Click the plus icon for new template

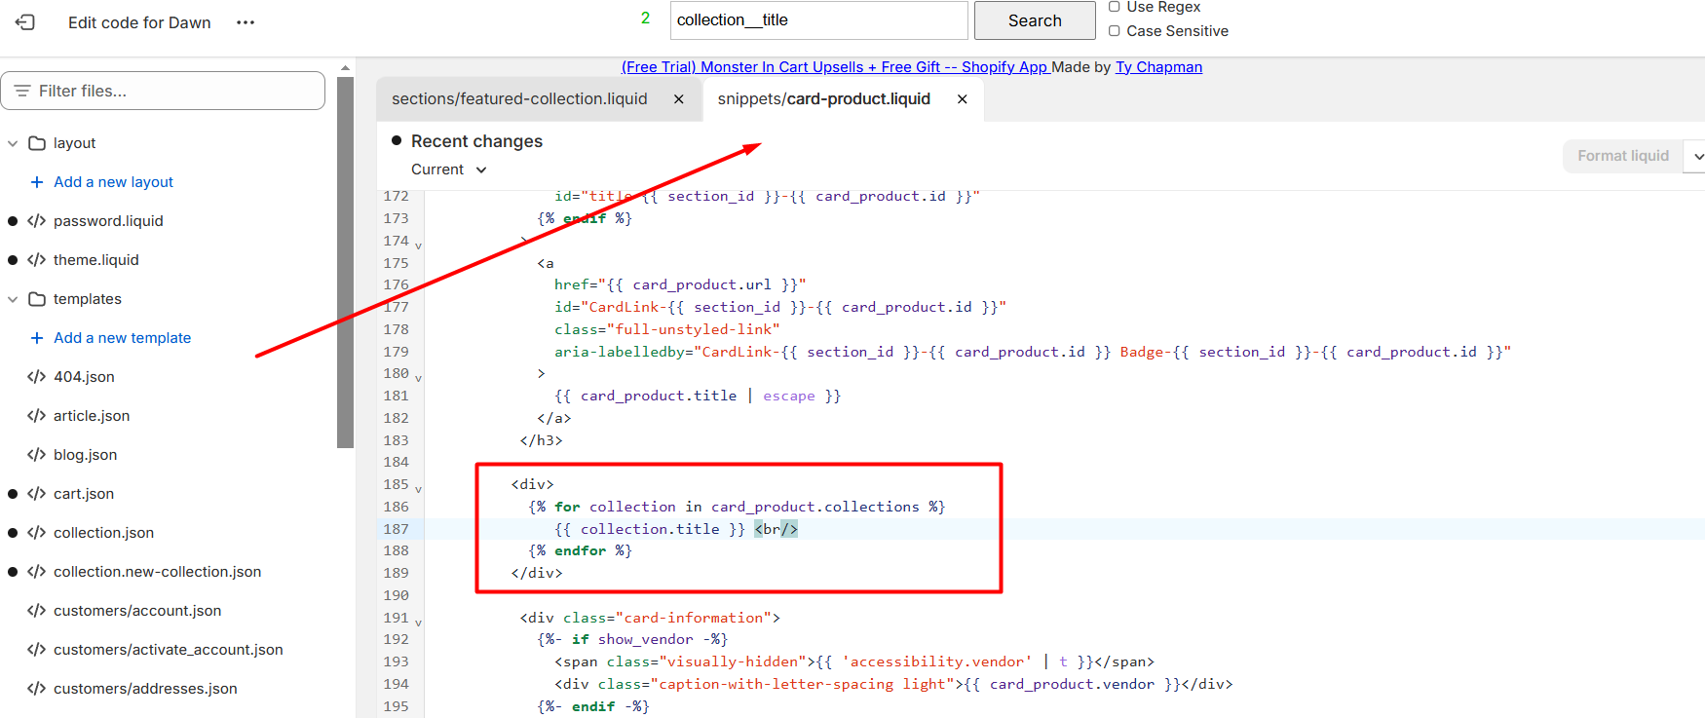[x=37, y=338]
